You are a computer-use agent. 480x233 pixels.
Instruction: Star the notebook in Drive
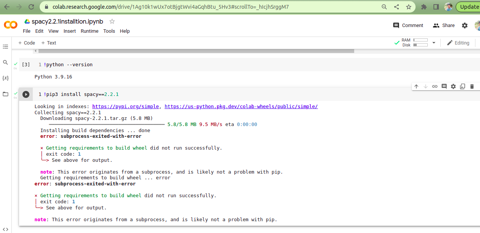[112, 22]
